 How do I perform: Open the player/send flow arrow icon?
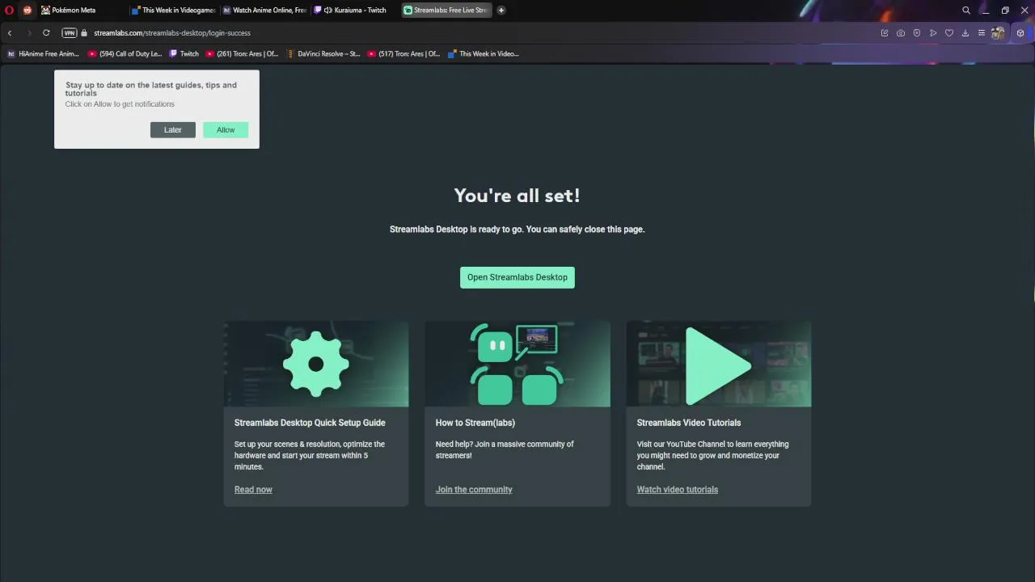tap(933, 33)
